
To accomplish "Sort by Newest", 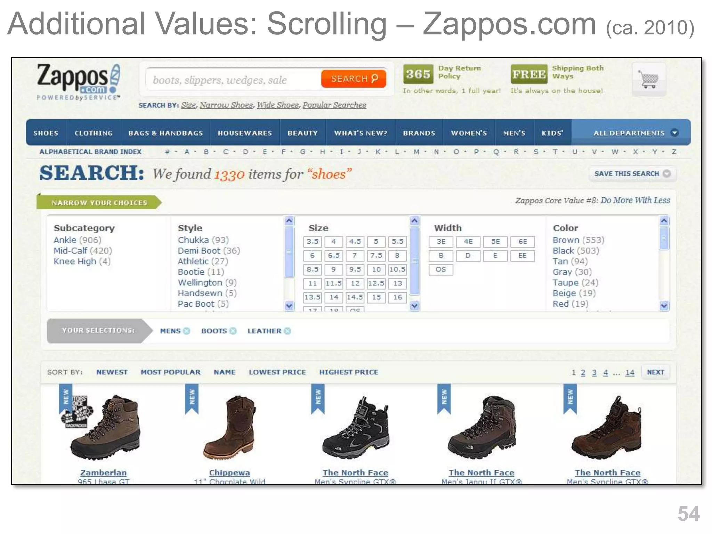I will click(112, 372).
